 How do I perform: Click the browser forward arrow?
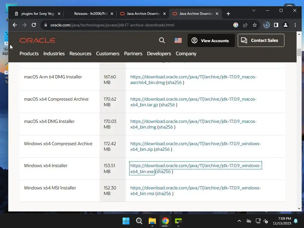click(24, 25)
